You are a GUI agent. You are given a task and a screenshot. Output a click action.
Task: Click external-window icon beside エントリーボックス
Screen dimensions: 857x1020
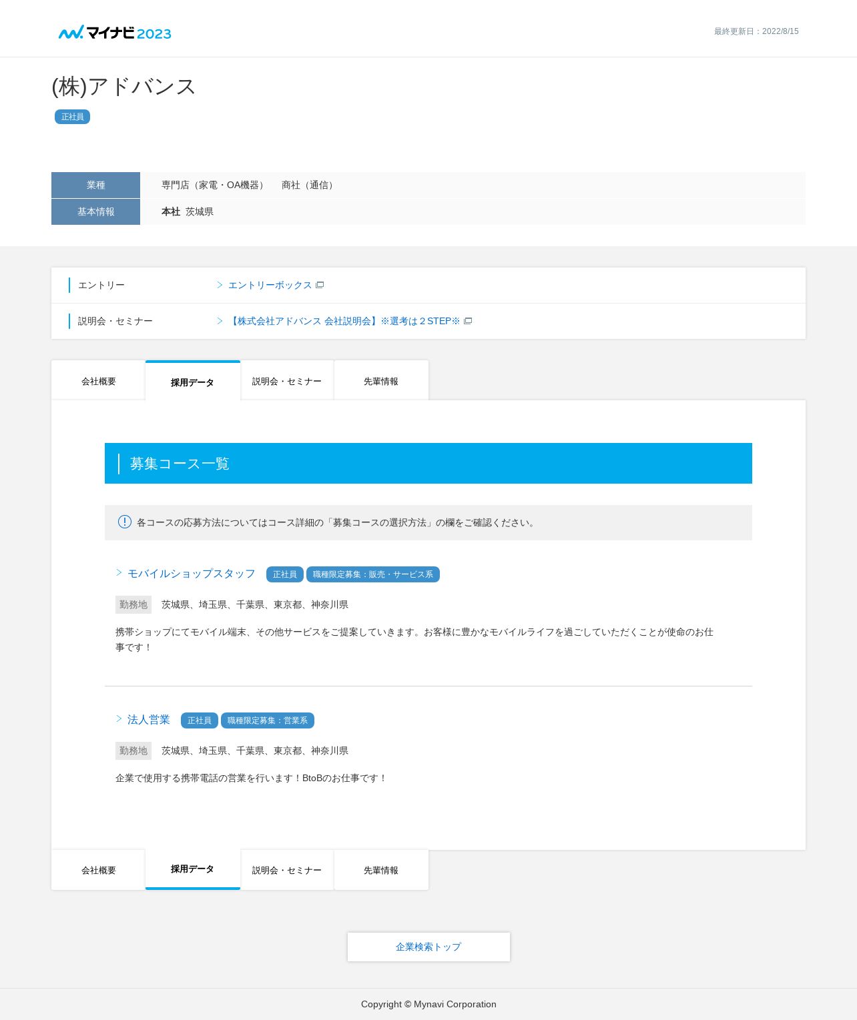320,285
